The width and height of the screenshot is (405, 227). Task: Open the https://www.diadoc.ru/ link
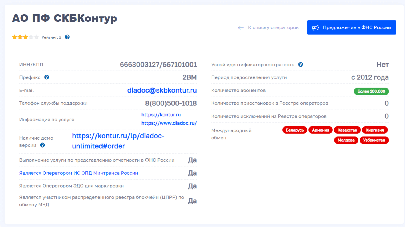coord(169,123)
